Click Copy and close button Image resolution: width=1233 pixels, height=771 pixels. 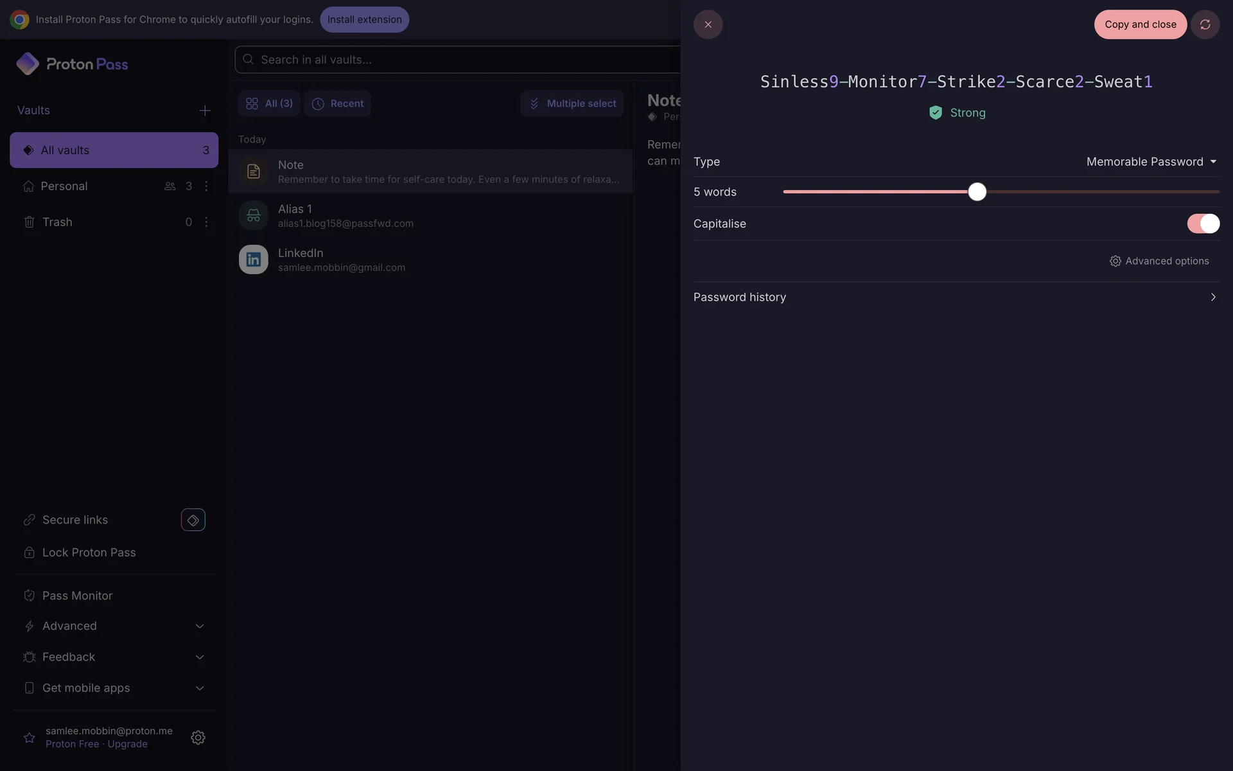click(1140, 24)
